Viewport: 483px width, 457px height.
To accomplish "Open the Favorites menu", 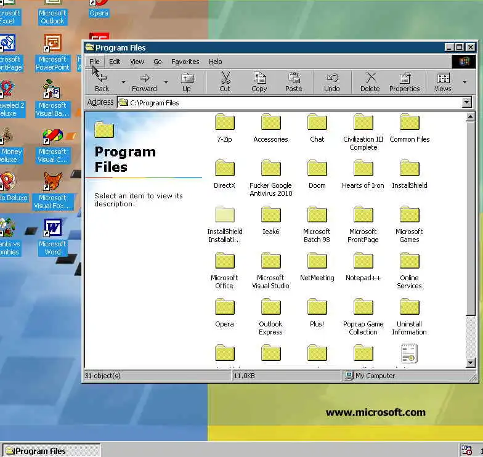I will [x=185, y=62].
